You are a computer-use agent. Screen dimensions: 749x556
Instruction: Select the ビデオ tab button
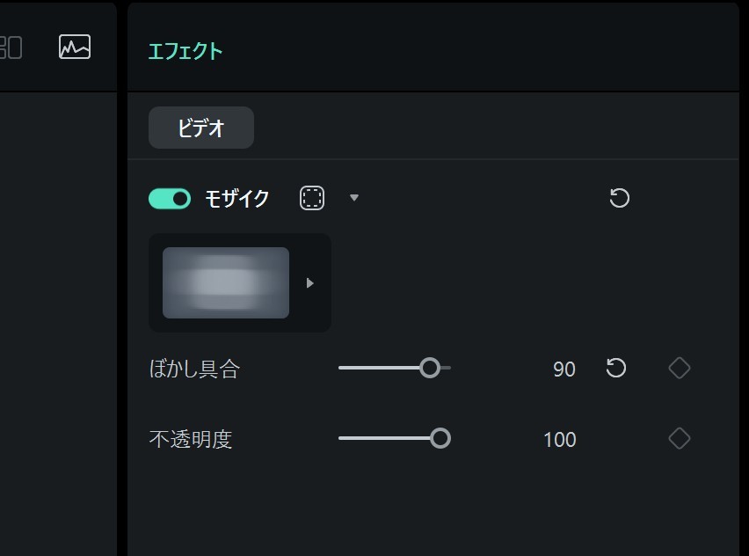point(201,128)
